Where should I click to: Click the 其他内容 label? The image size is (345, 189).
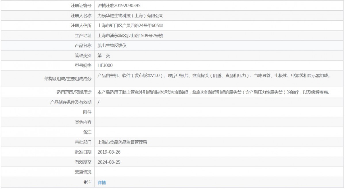click(83, 122)
